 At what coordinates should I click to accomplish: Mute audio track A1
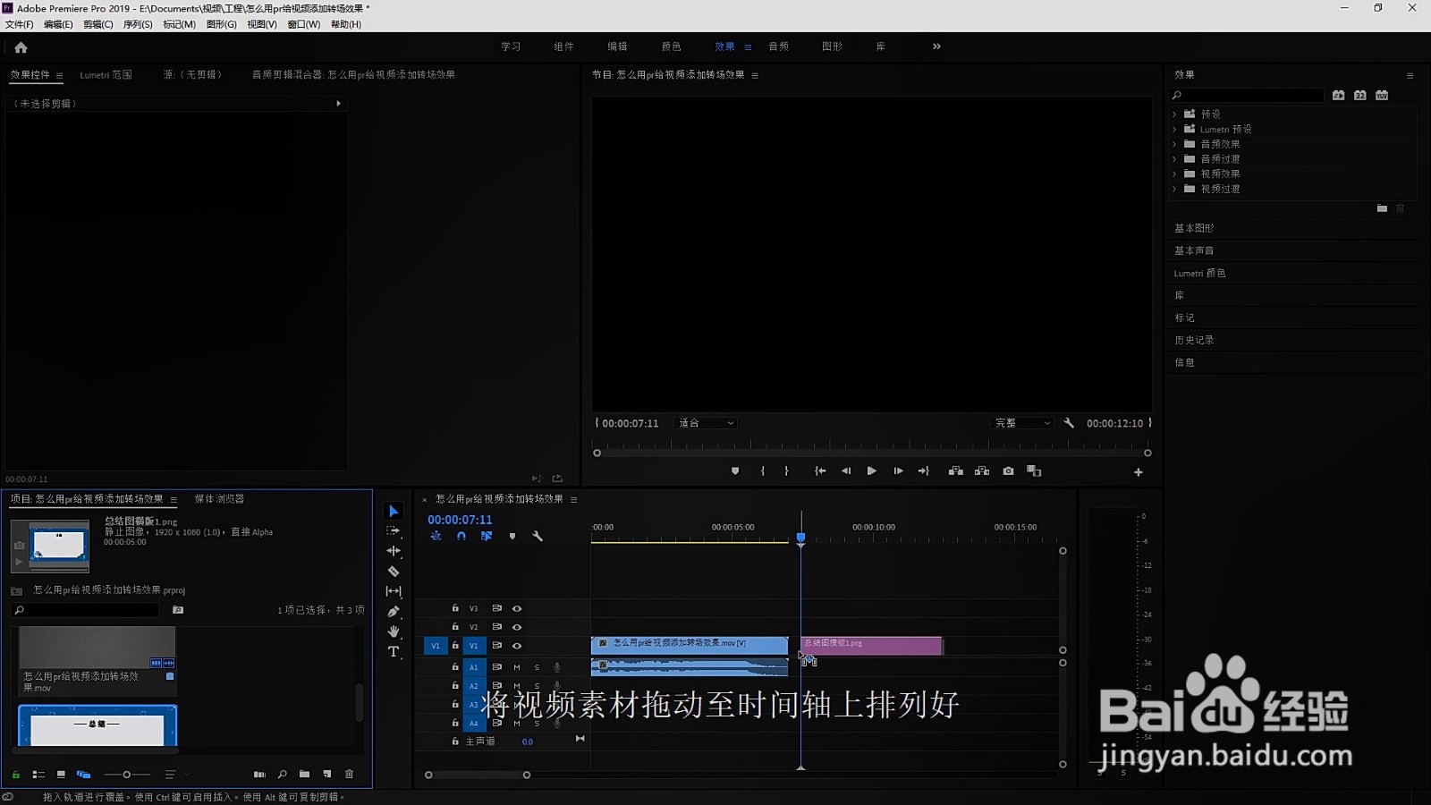click(x=517, y=667)
